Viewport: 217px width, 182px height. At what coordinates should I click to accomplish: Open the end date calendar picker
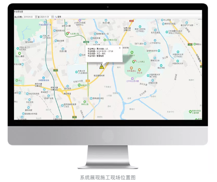[x=52, y=16]
